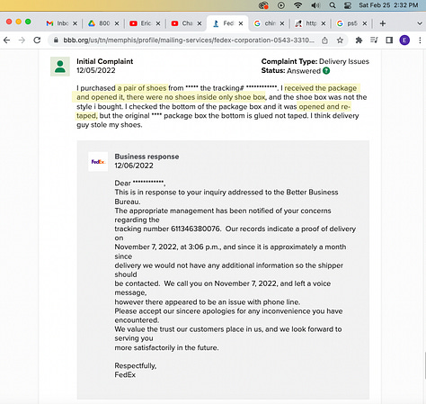Switch to the Google ps5 tab
Viewport: 426px width, 404px height.
[347, 23]
